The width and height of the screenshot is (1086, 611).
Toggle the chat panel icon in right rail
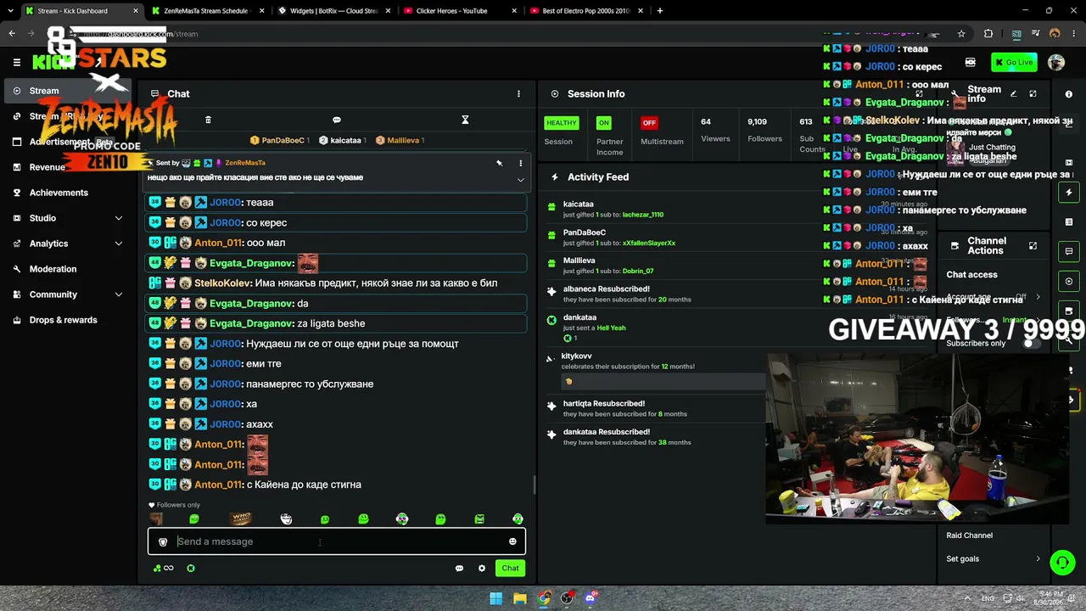click(x=1069, y=252)
